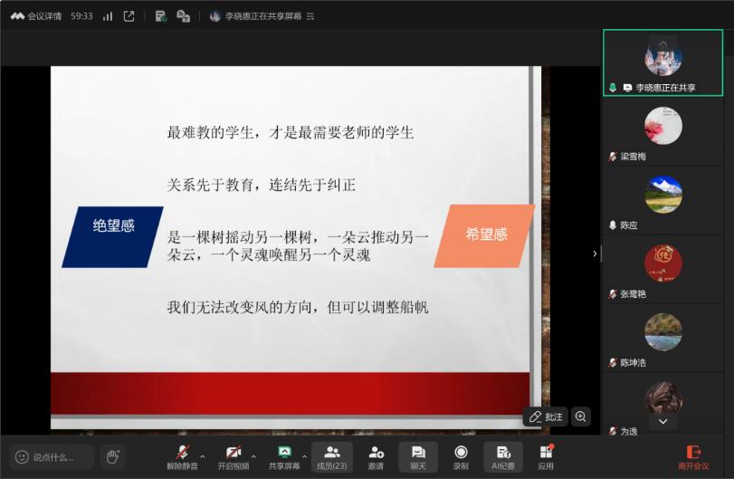Open the 聊天 chat panel
Screen dimensions: 734x479
[x=418, y=456]
